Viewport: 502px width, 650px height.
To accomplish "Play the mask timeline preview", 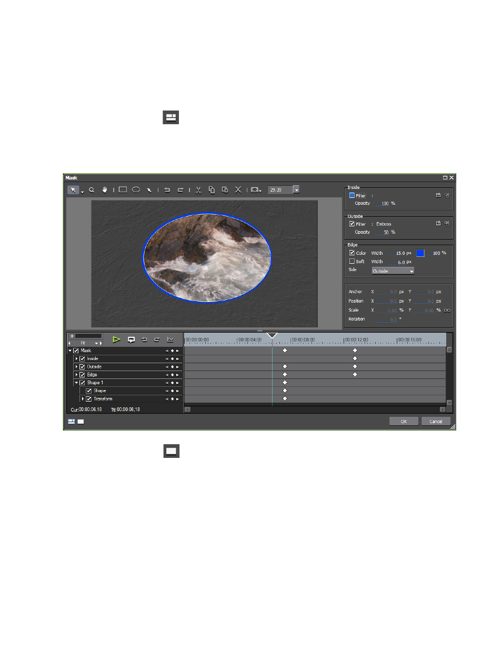I will 116,339.
